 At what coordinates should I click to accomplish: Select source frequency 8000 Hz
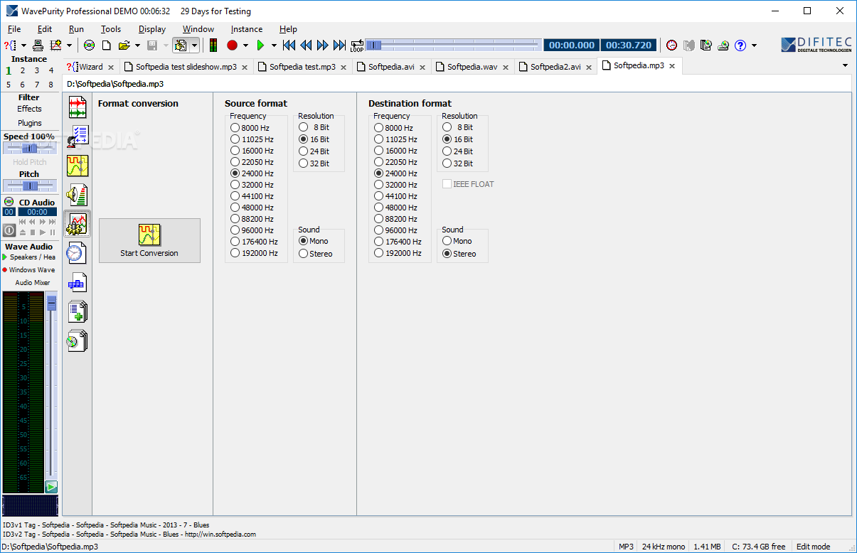coord(250,128)
